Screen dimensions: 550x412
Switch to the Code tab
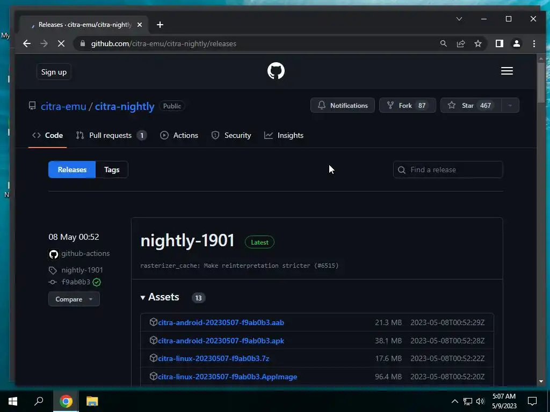click(47, 135)
